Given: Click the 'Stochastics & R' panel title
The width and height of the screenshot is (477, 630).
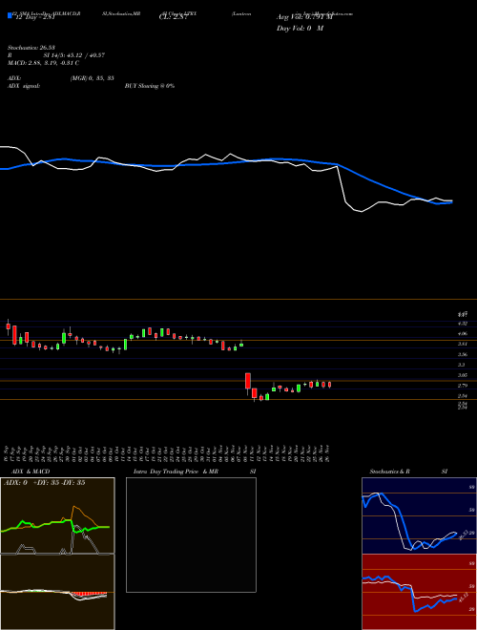Looking at the screenshot, I should click(x=389, y=472).
